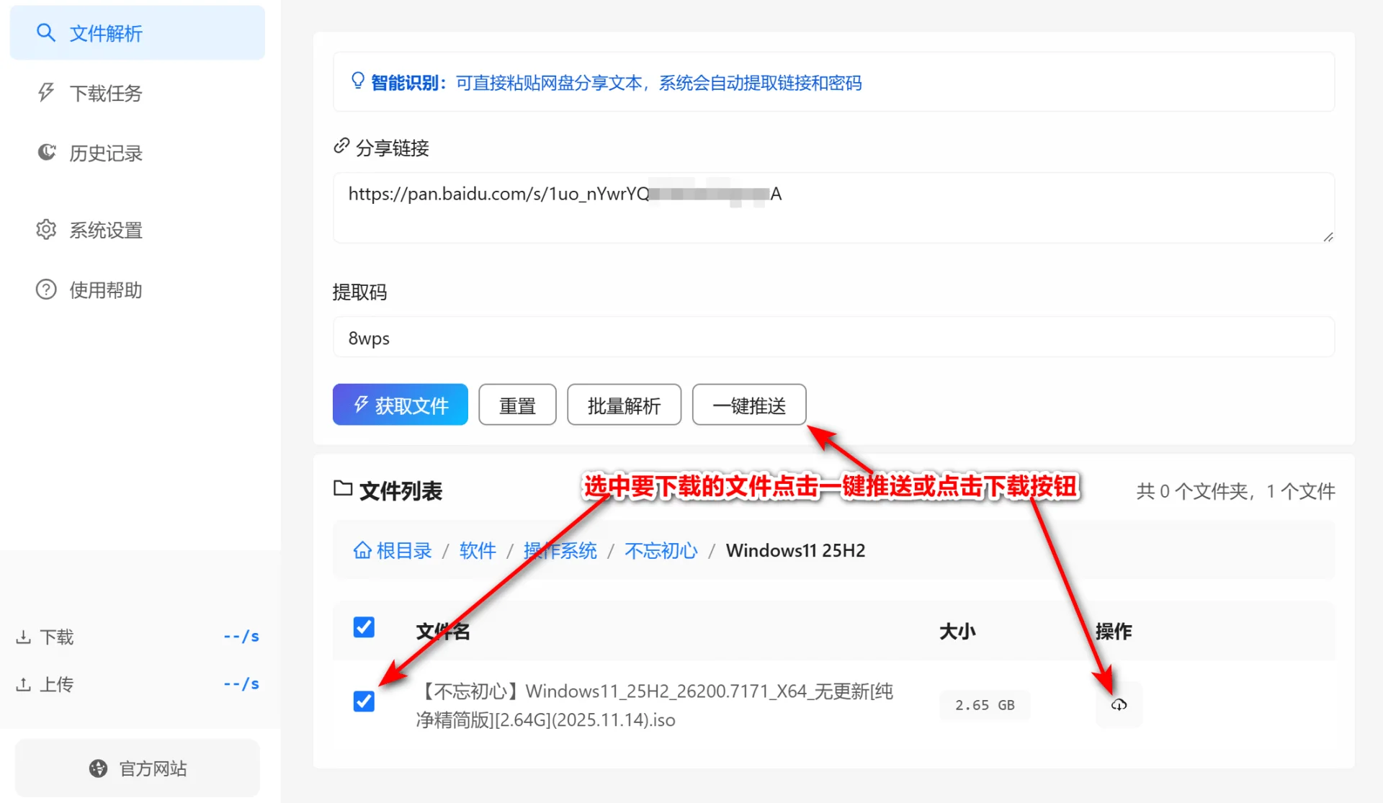This screenshot has height=803, width=1383.
Task: Click the home icon in the breadcrumb
Action: click(362, 551)
